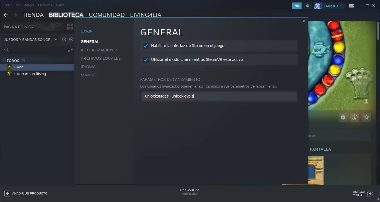Open the Ayuda menu
This screenshot has width=380, height=202.
pyautogui.click(x=60, y=5)
